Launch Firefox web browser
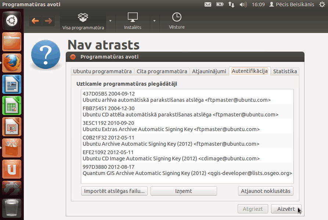This screenshot has height=220, width=328. tap(12, 63)
